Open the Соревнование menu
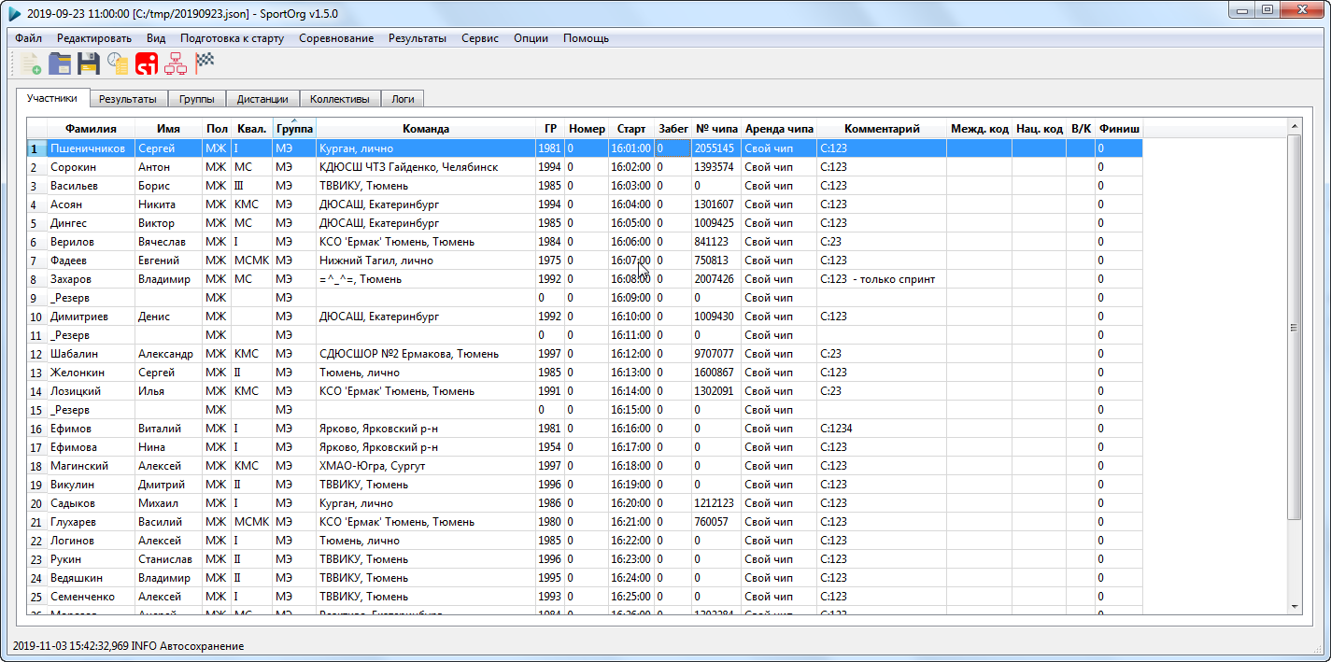This screenshot has height=662, width=1331. [x=336, y=38]
